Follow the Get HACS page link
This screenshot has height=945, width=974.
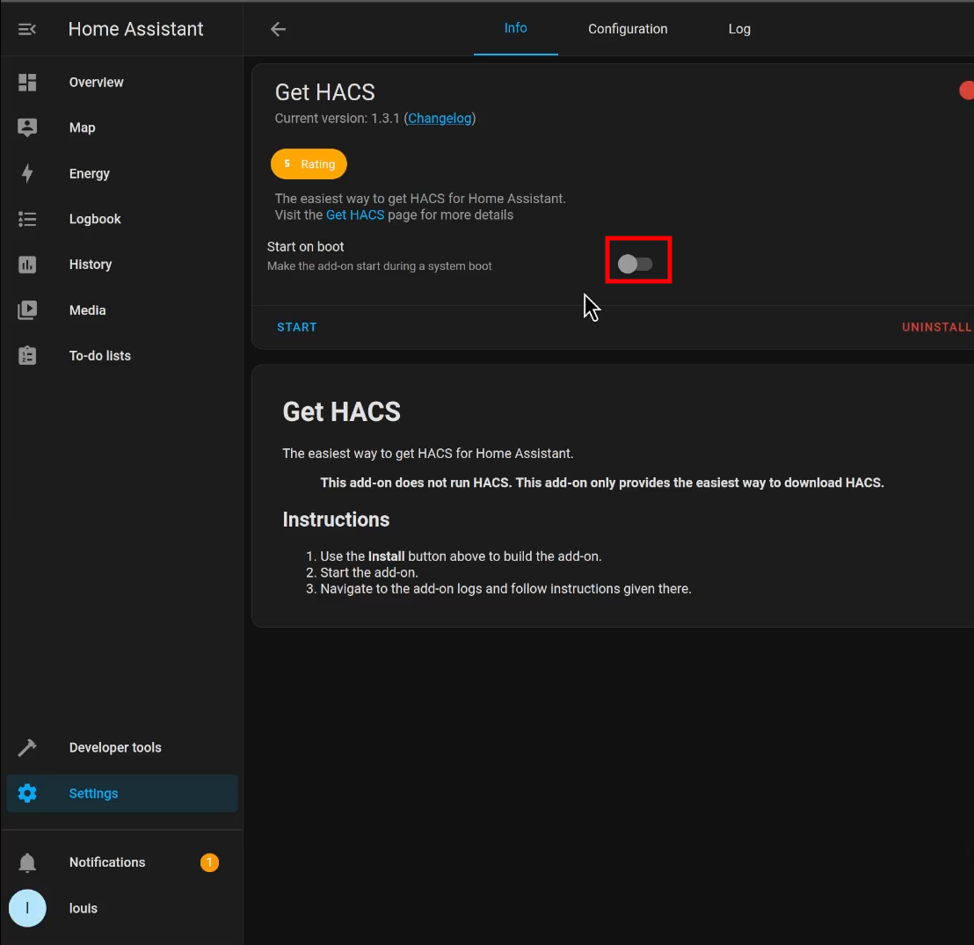355,215
